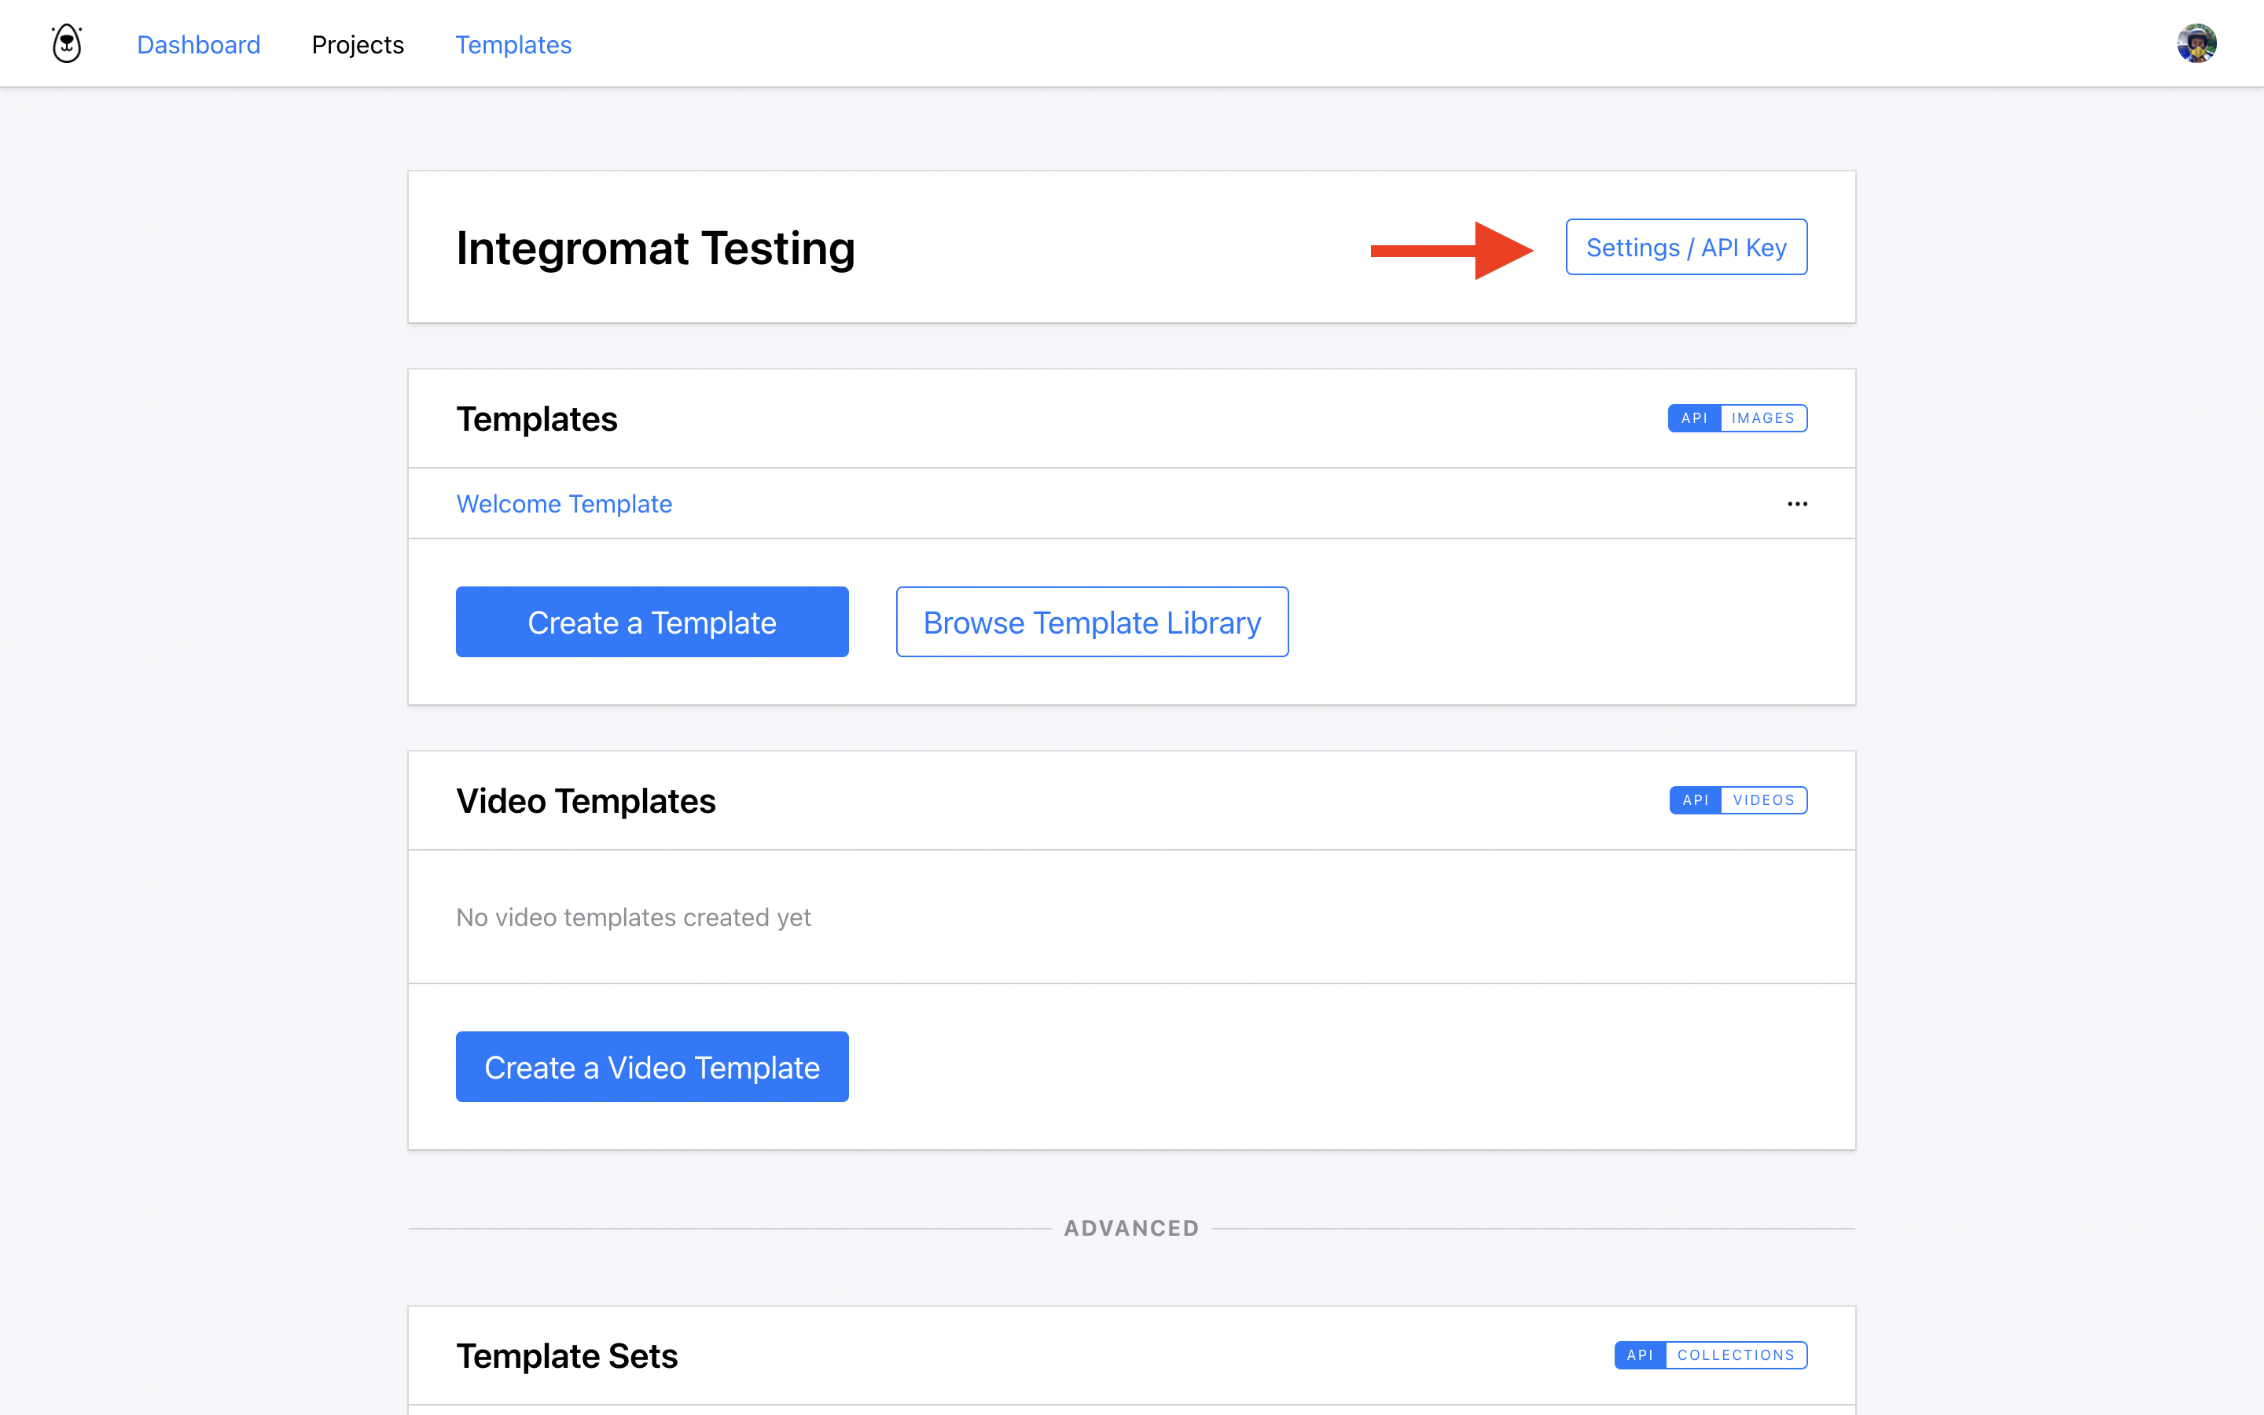This screenshot has width=2264, height=1415.
Task: Click the API Videos badge
Action: tap(1738, 800)
